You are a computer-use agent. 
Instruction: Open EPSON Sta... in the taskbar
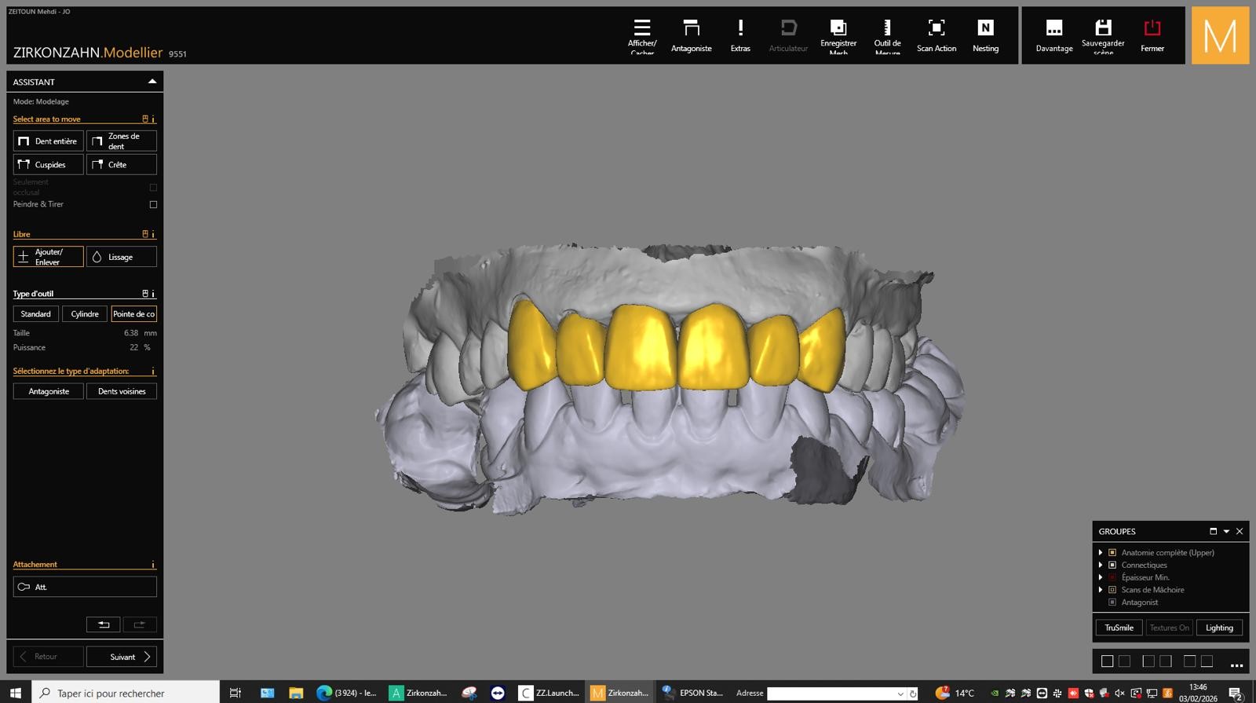click(x=692, y=693)
